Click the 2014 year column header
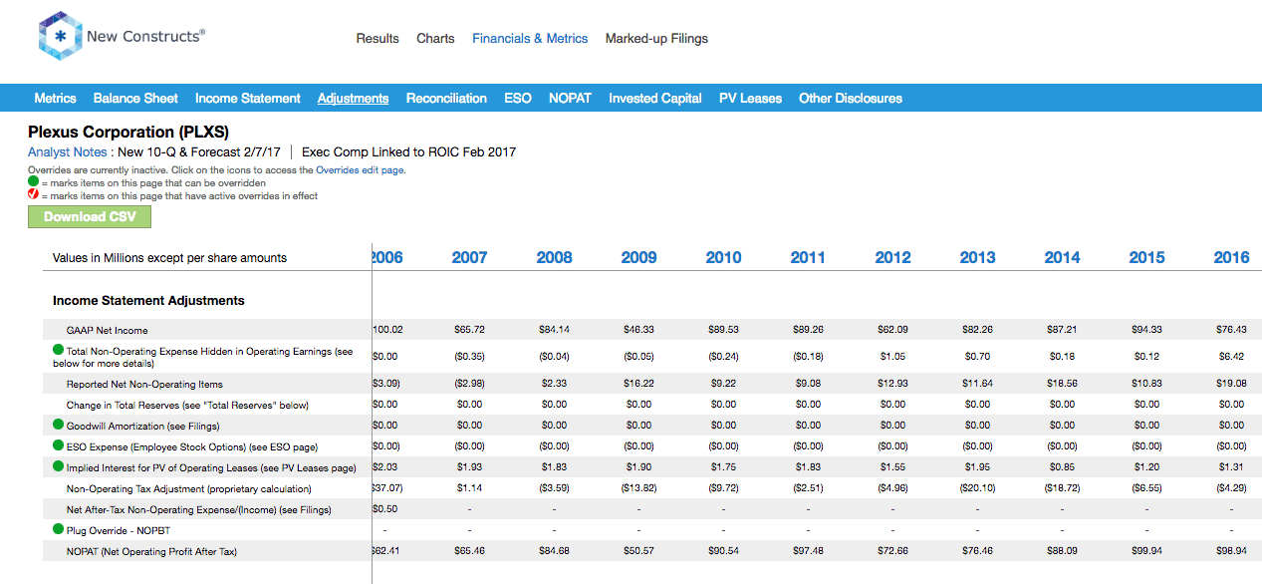1262x584 pixels. [x=1062, y=257]
